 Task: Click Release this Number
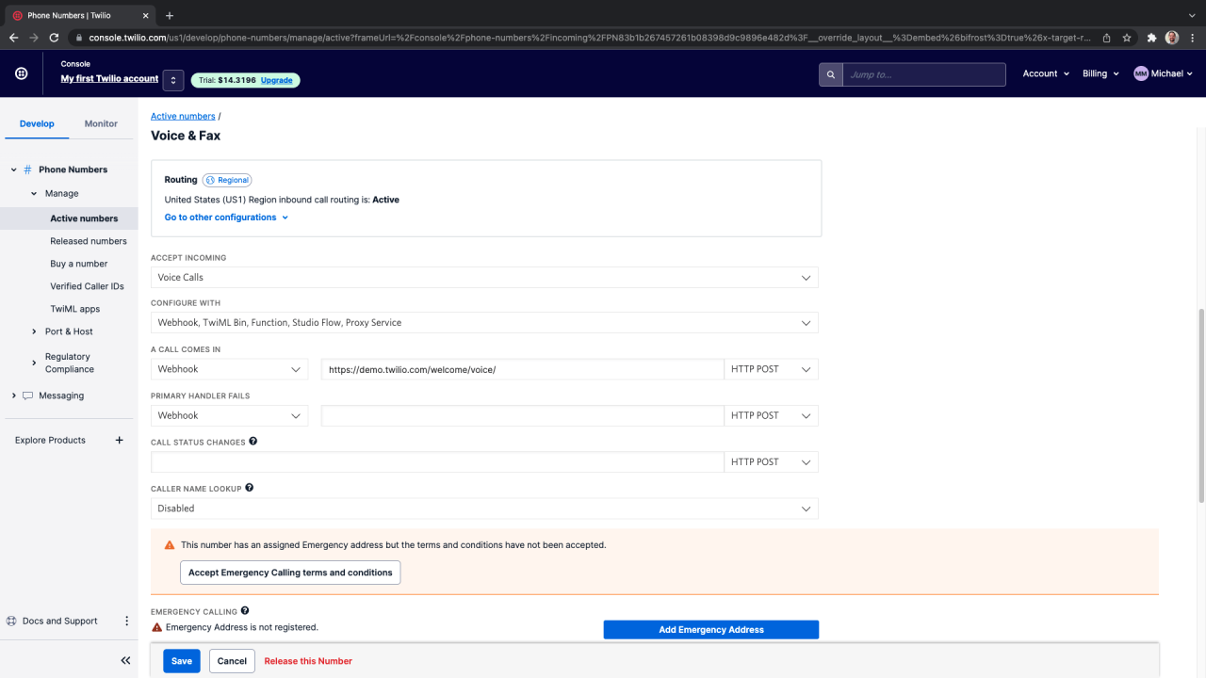tap(308, 661)
